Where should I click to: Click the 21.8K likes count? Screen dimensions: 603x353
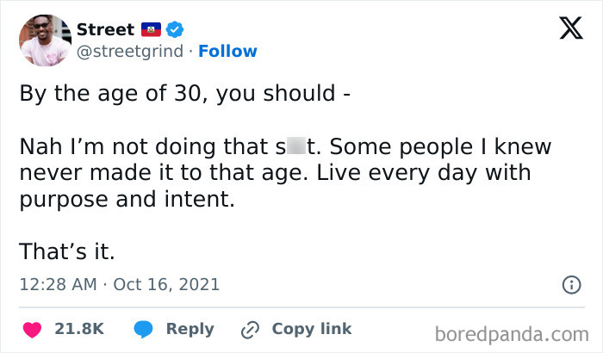pos(79,329)
